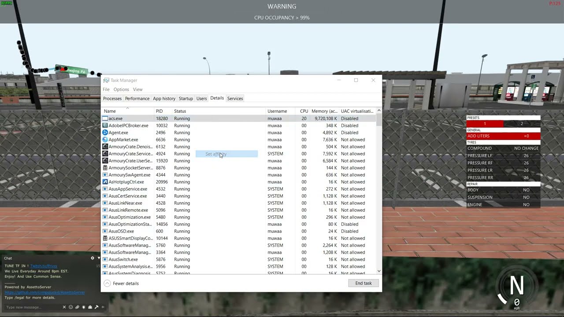
Task: Clear chat message with the X icon
Action: pyautogui.click(x=64, y=307)
